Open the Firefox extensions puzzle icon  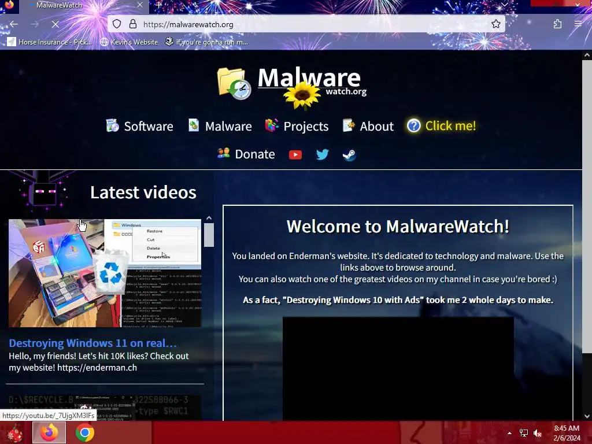pos(557,24)
